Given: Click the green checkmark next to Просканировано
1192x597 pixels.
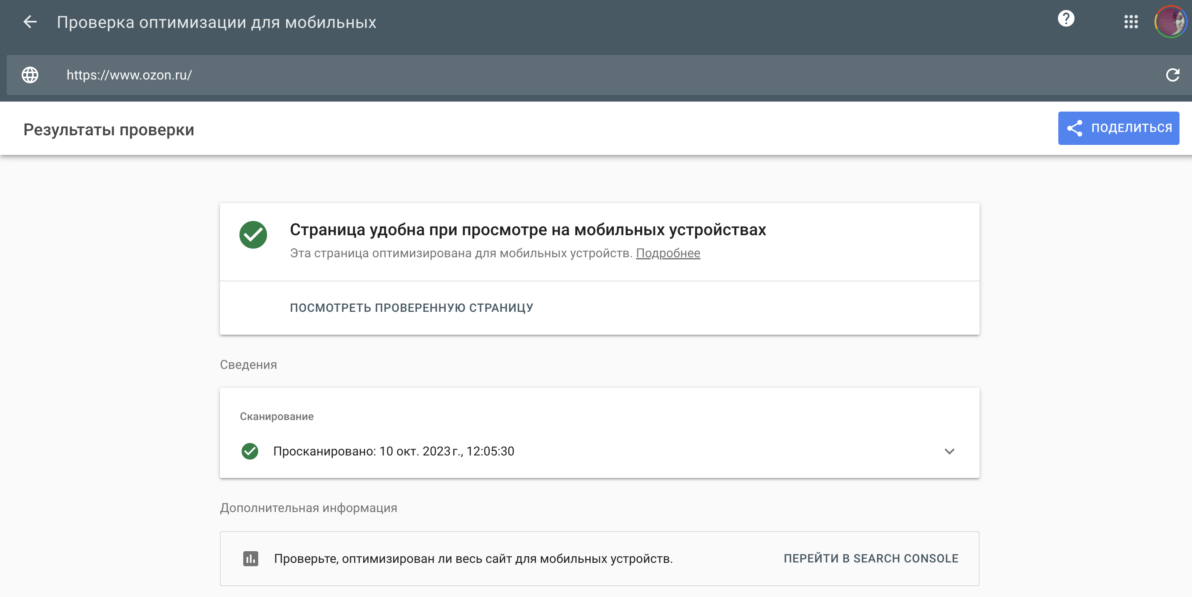Looking at the screenshot, I should click(250, 451).
